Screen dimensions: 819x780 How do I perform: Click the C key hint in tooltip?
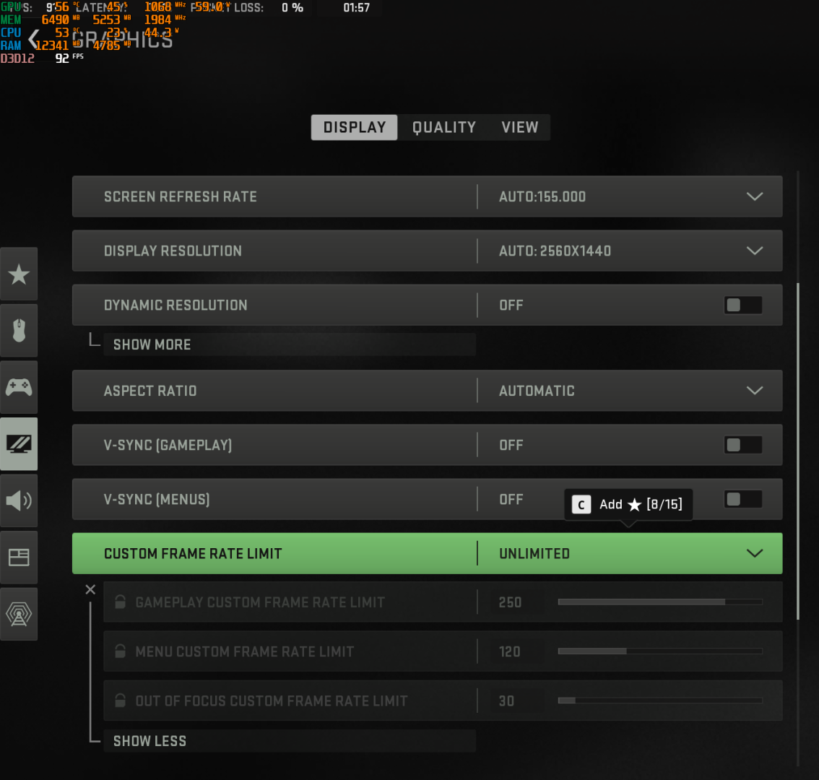[x=581, y=505]
